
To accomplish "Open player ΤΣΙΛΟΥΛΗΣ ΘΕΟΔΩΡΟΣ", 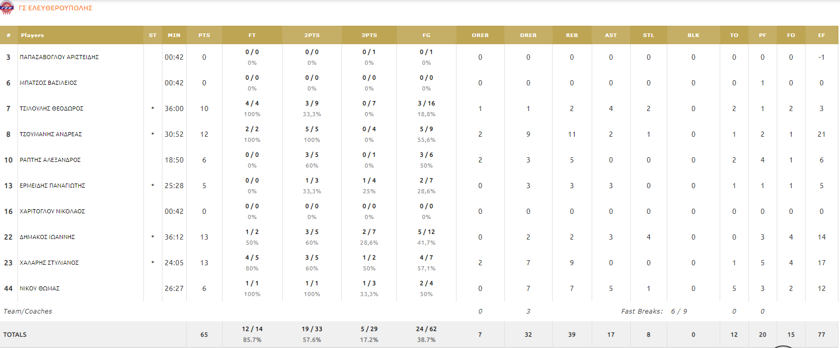I will [x=51, y=108].
